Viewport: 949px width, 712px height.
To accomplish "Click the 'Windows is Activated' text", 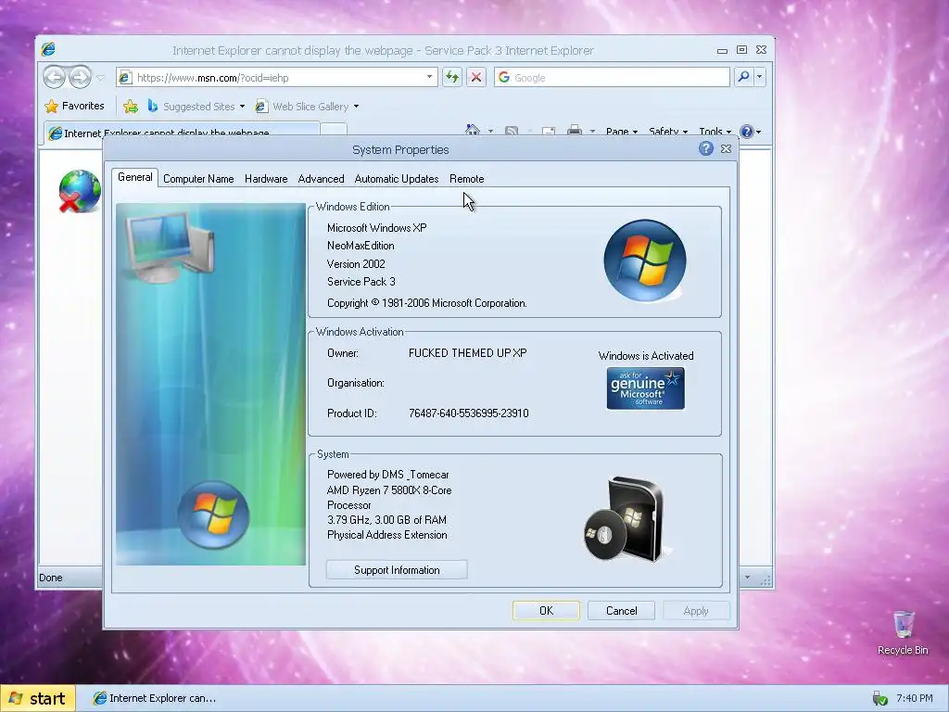I will [646, 356].
